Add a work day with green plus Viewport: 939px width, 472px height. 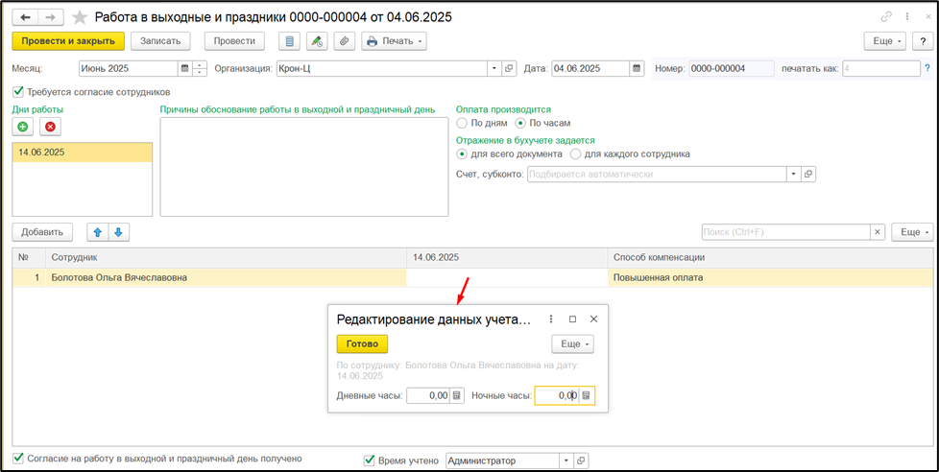[23, 127]
